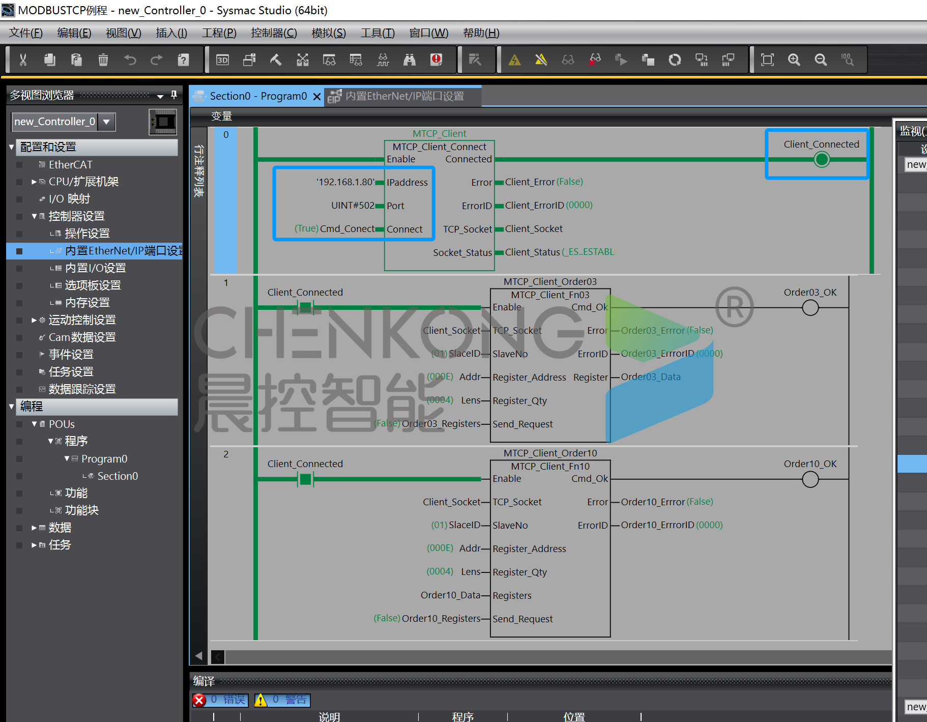Click the 行注释列表 vertical side tab
Screen dimensions: 927x722
point(199,171)
